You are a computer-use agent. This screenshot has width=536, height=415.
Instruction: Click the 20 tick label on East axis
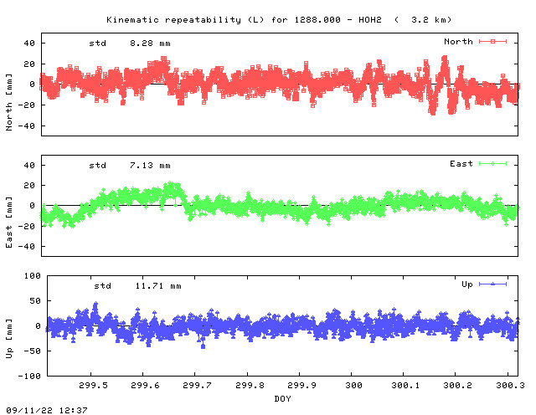pos(29,186)
